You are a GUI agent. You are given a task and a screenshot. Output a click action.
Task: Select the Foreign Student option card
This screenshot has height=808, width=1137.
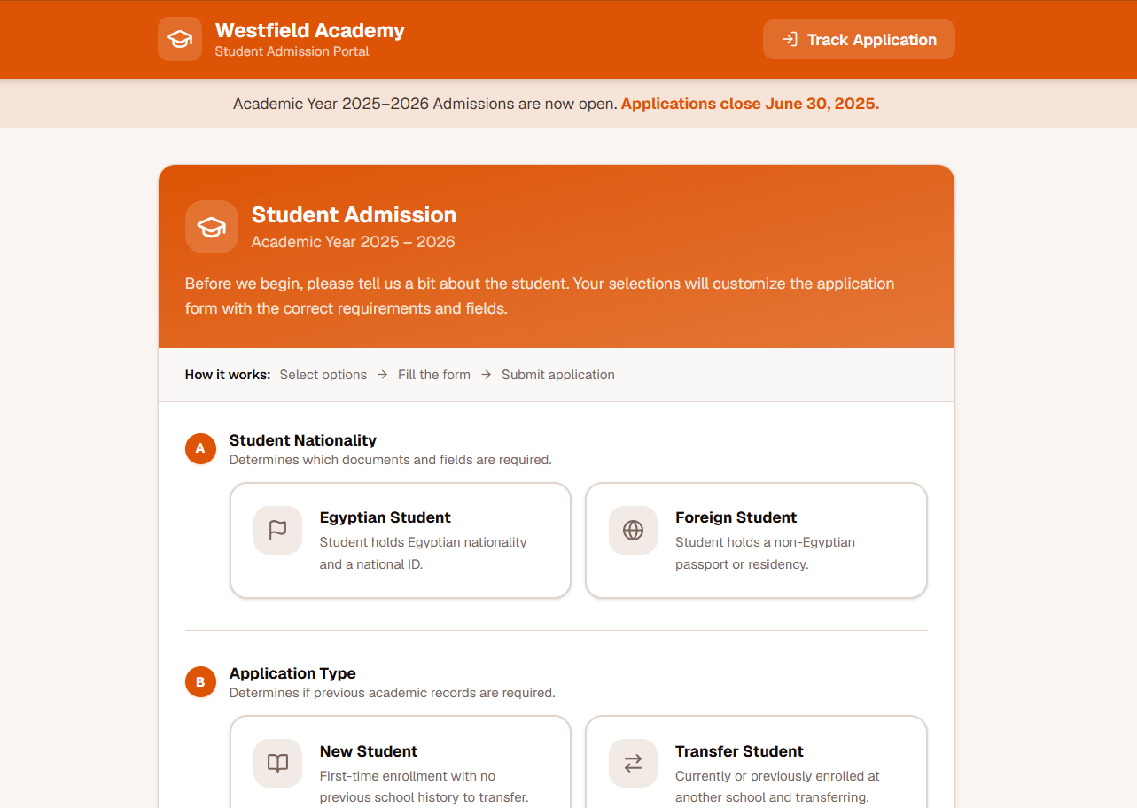coord(756,540)
